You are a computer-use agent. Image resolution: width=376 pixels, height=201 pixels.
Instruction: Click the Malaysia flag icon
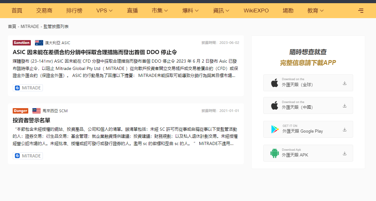click(37, 111)
